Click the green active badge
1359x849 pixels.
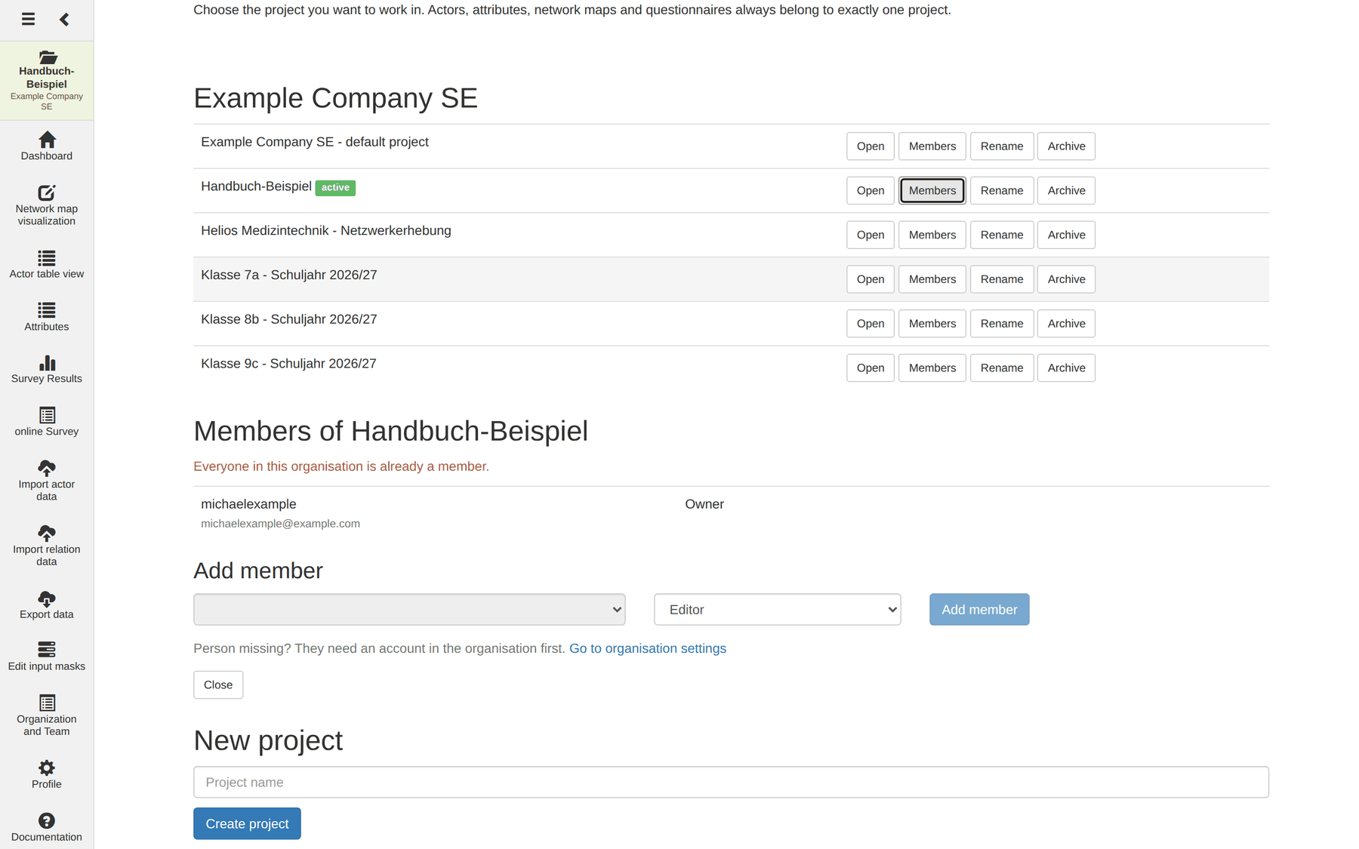335,188
